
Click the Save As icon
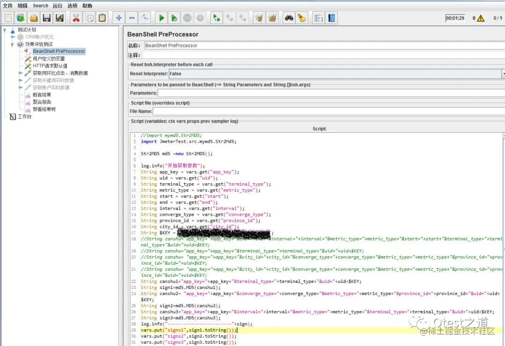click(59, 18)
